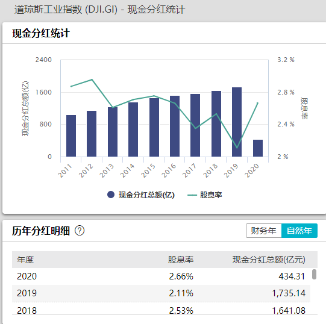Click the 2015 bar in the chart
This screenshot has height=324, width=326.
click(x=154, y=128)
